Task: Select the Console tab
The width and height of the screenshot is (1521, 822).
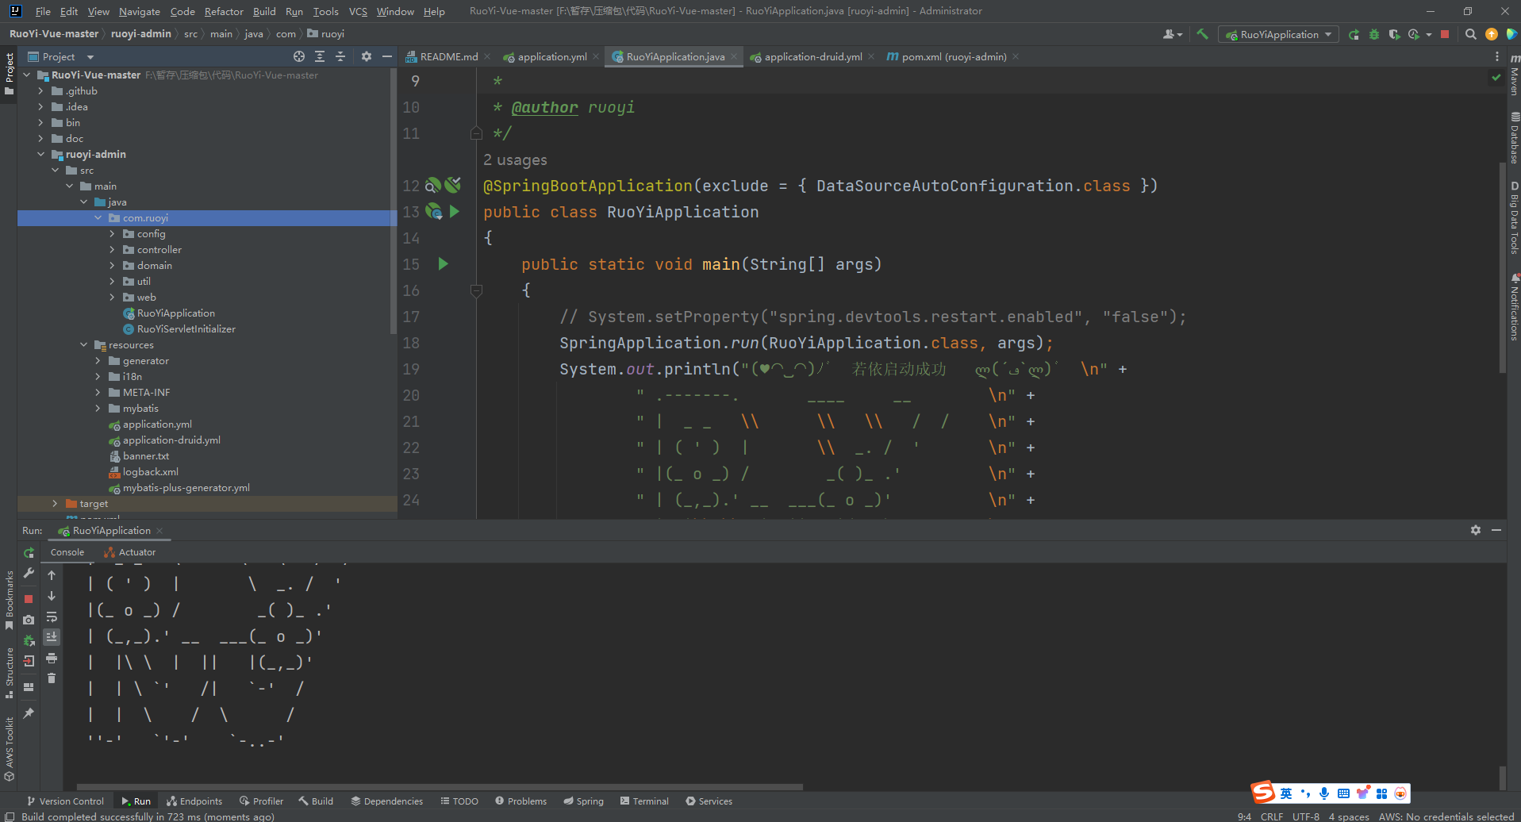Action: pyautogui.click(x=67, y=552)
